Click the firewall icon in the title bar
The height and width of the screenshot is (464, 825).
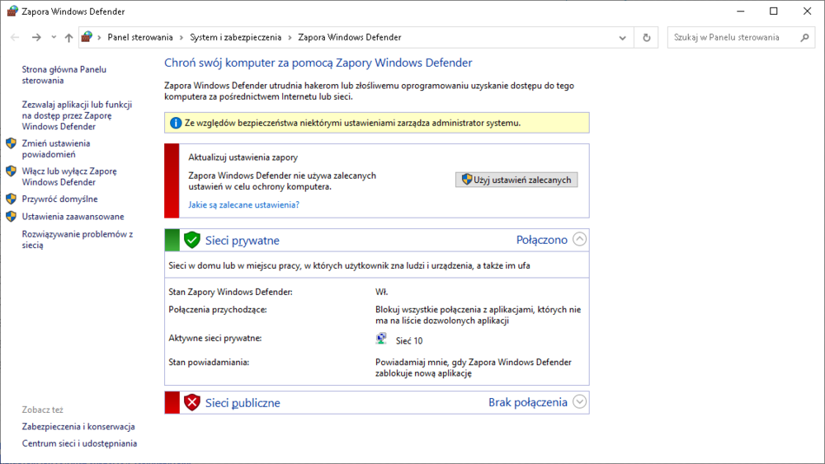[12, 11]
